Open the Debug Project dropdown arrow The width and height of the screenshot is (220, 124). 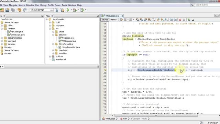click(x=78, y=10)
